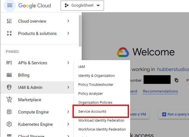Click the Run a query plus icon

164,114
